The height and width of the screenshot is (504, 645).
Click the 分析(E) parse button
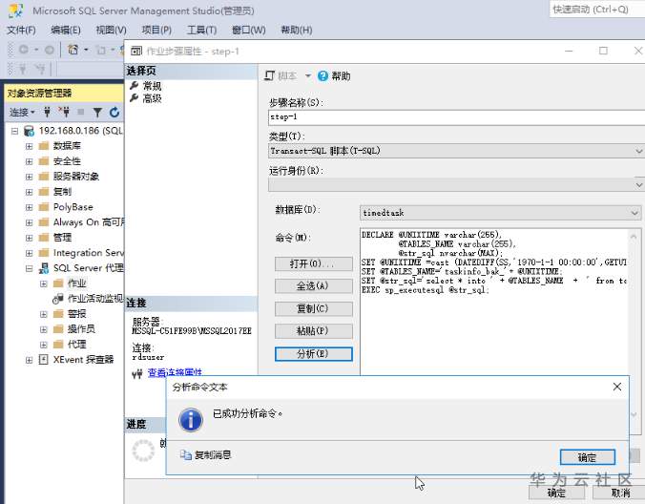pos(314,354)
